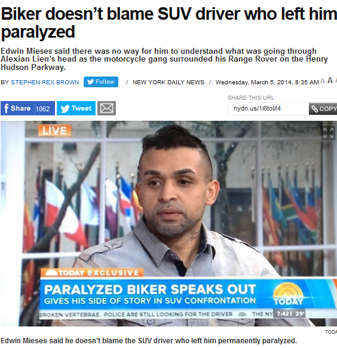Click the publication date Wednesday, March 5, 2014
This screenshot has height=348, width=337.
pyautogui.click(x=267, y=83)
